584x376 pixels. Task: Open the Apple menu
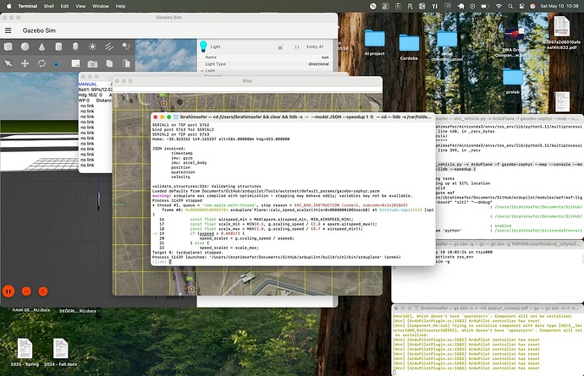click(x=9, y=6)
